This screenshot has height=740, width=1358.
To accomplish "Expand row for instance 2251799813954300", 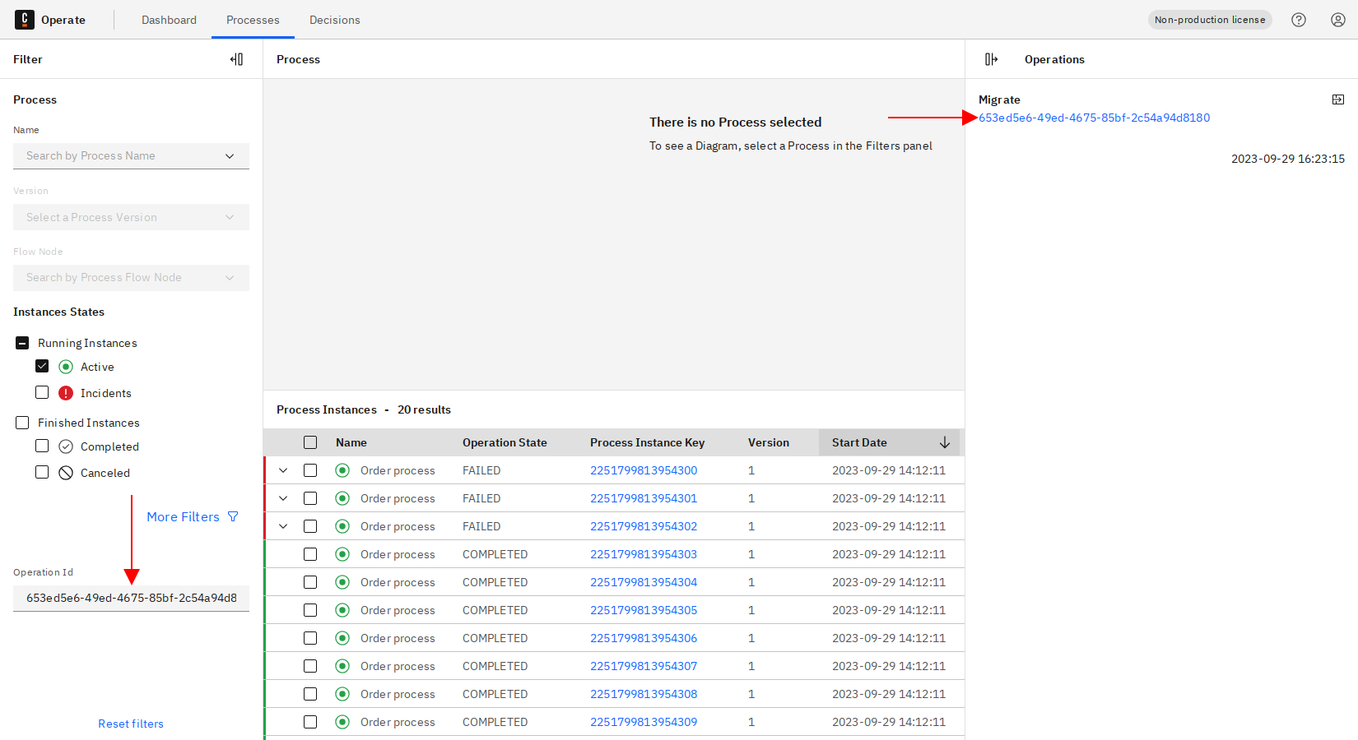I will (283, 470).
